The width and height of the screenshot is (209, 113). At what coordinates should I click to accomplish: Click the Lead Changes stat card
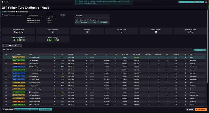coord(156,31)
